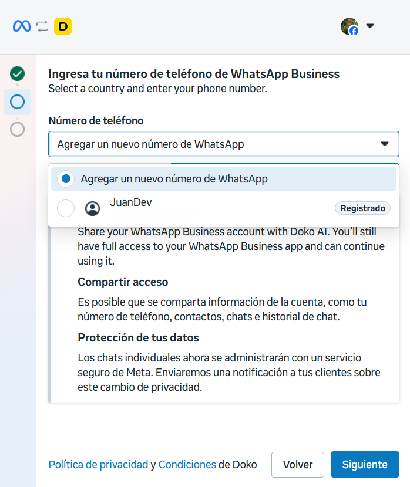Select the JuanDev radio button
Screen dimensions: 410x487
pos(66,208)
